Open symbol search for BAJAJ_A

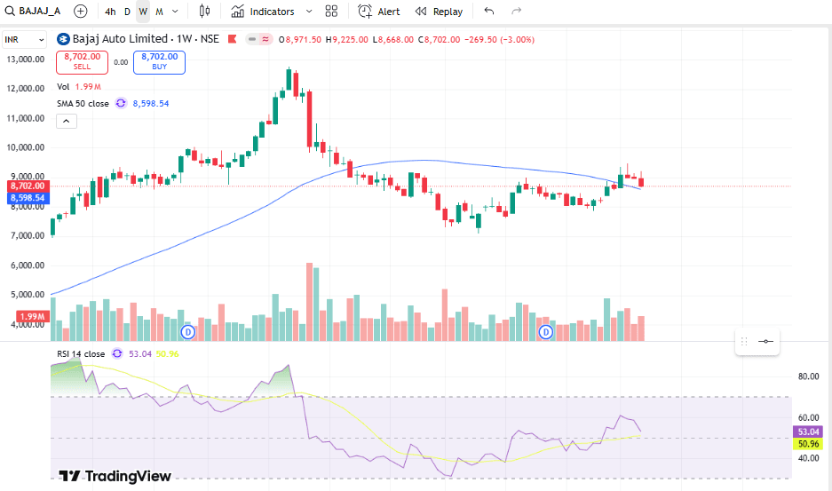(33, 12)
